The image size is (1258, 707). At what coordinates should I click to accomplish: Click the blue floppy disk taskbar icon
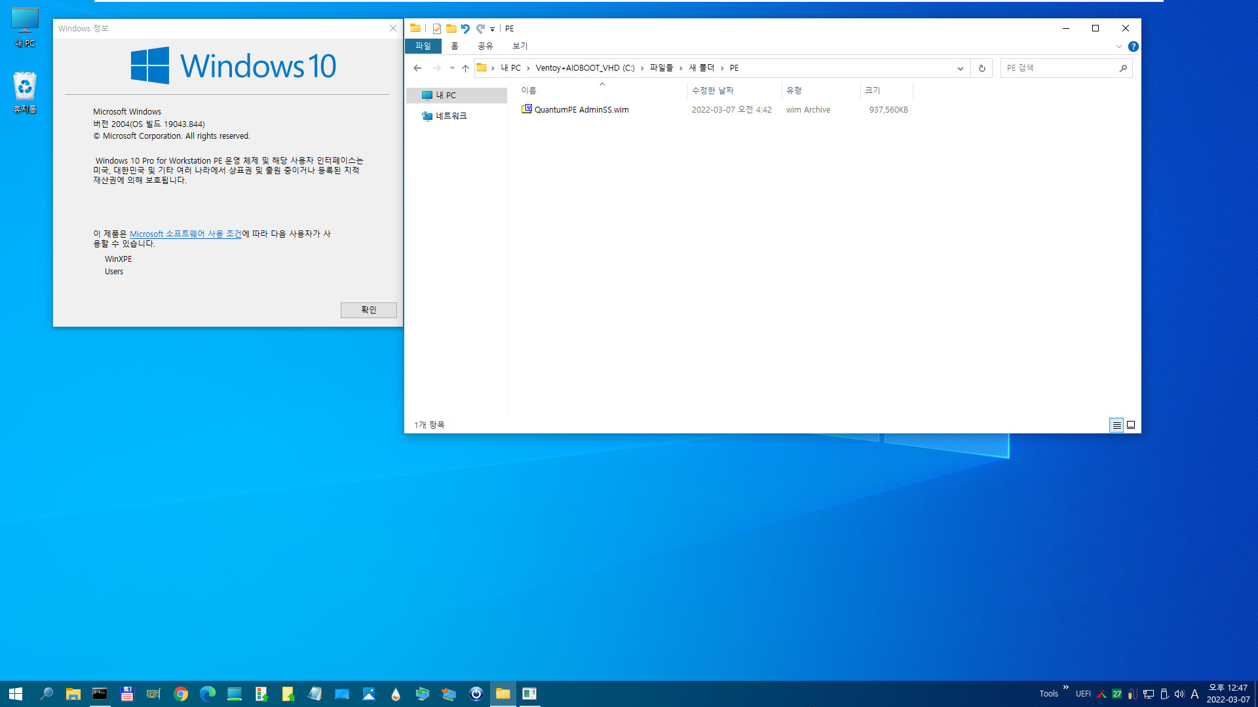[x=127, y=694]
